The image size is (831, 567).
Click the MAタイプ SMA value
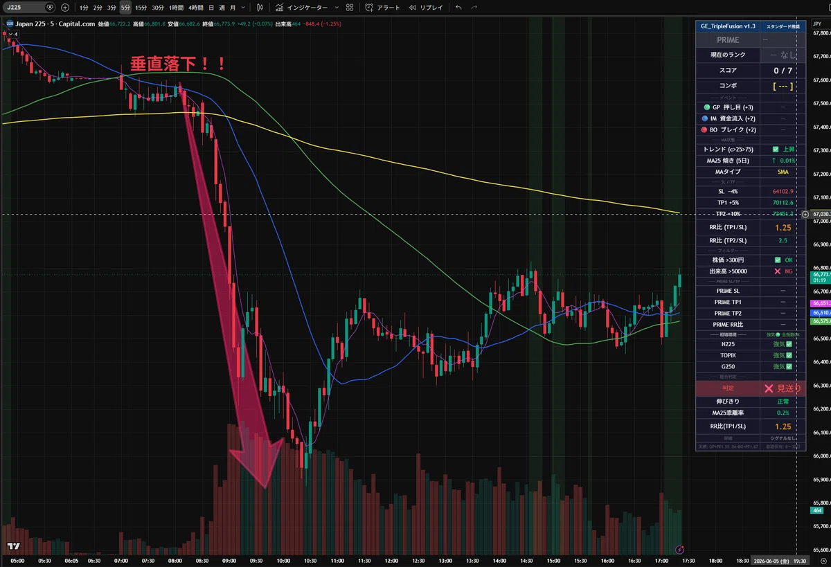tap(783, 172)
